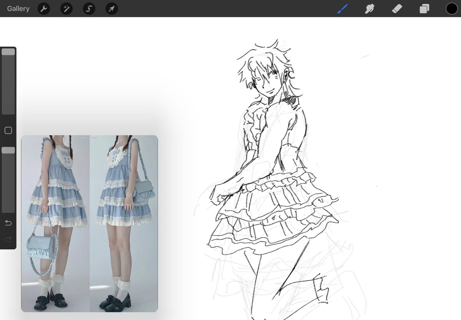461x320 pixels.
Task: Adjust the brush size slider
Action: 8,81
